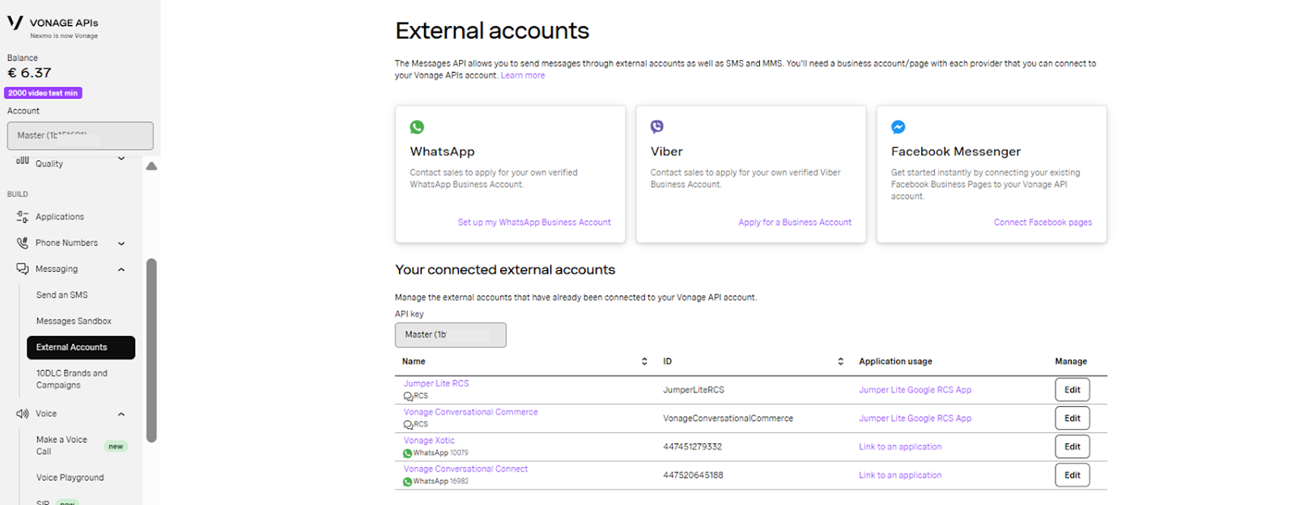Click the Applications sidebar icon
This screenshot has height=505, width=1295.
(x=23, y=217)
